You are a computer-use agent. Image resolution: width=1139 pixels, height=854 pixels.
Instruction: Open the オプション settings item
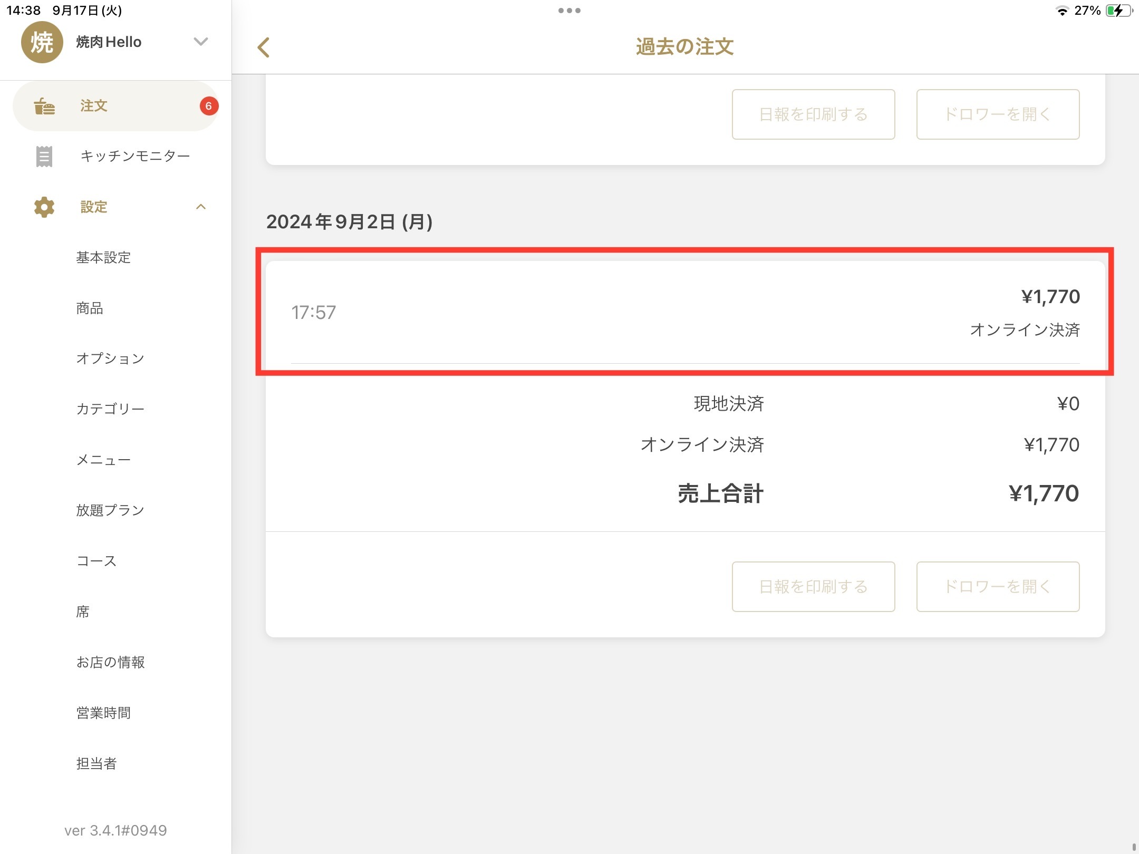tap(110, 358)
